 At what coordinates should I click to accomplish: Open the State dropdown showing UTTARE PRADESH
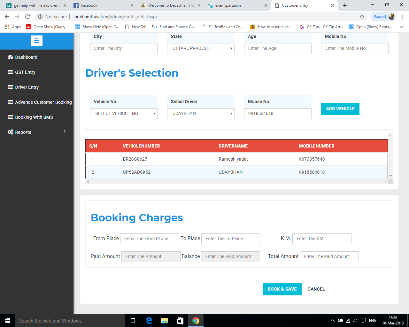click(201, 48)
